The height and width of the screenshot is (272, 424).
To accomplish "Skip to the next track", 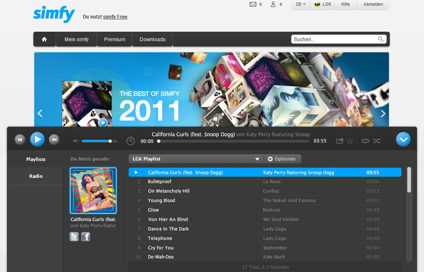I will click(x=54, y=140).
